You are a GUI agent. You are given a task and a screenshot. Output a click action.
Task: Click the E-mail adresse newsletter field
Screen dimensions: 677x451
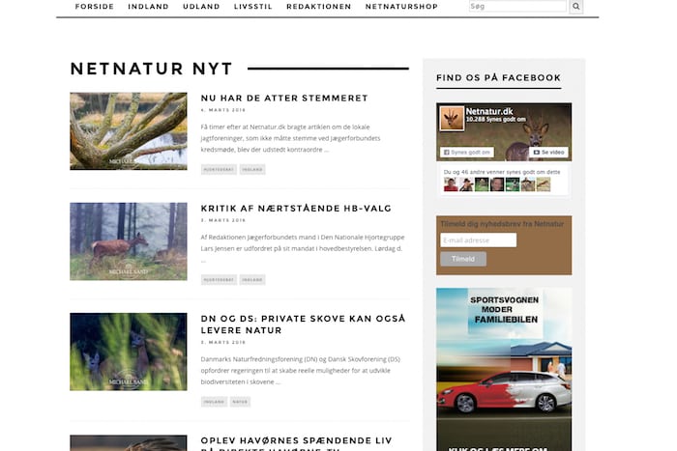(x=479, y=240)
